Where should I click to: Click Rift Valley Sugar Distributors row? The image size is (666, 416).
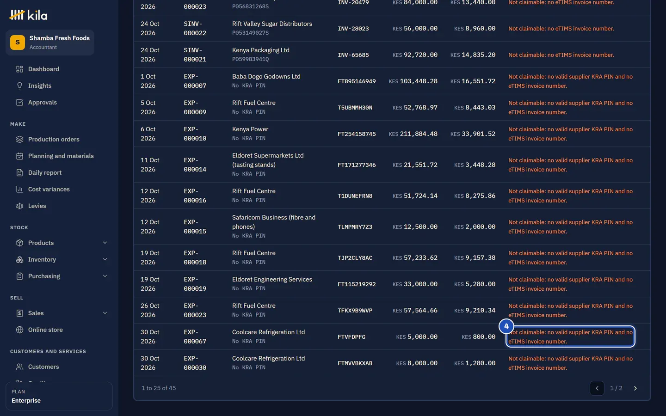coord(392,28)
